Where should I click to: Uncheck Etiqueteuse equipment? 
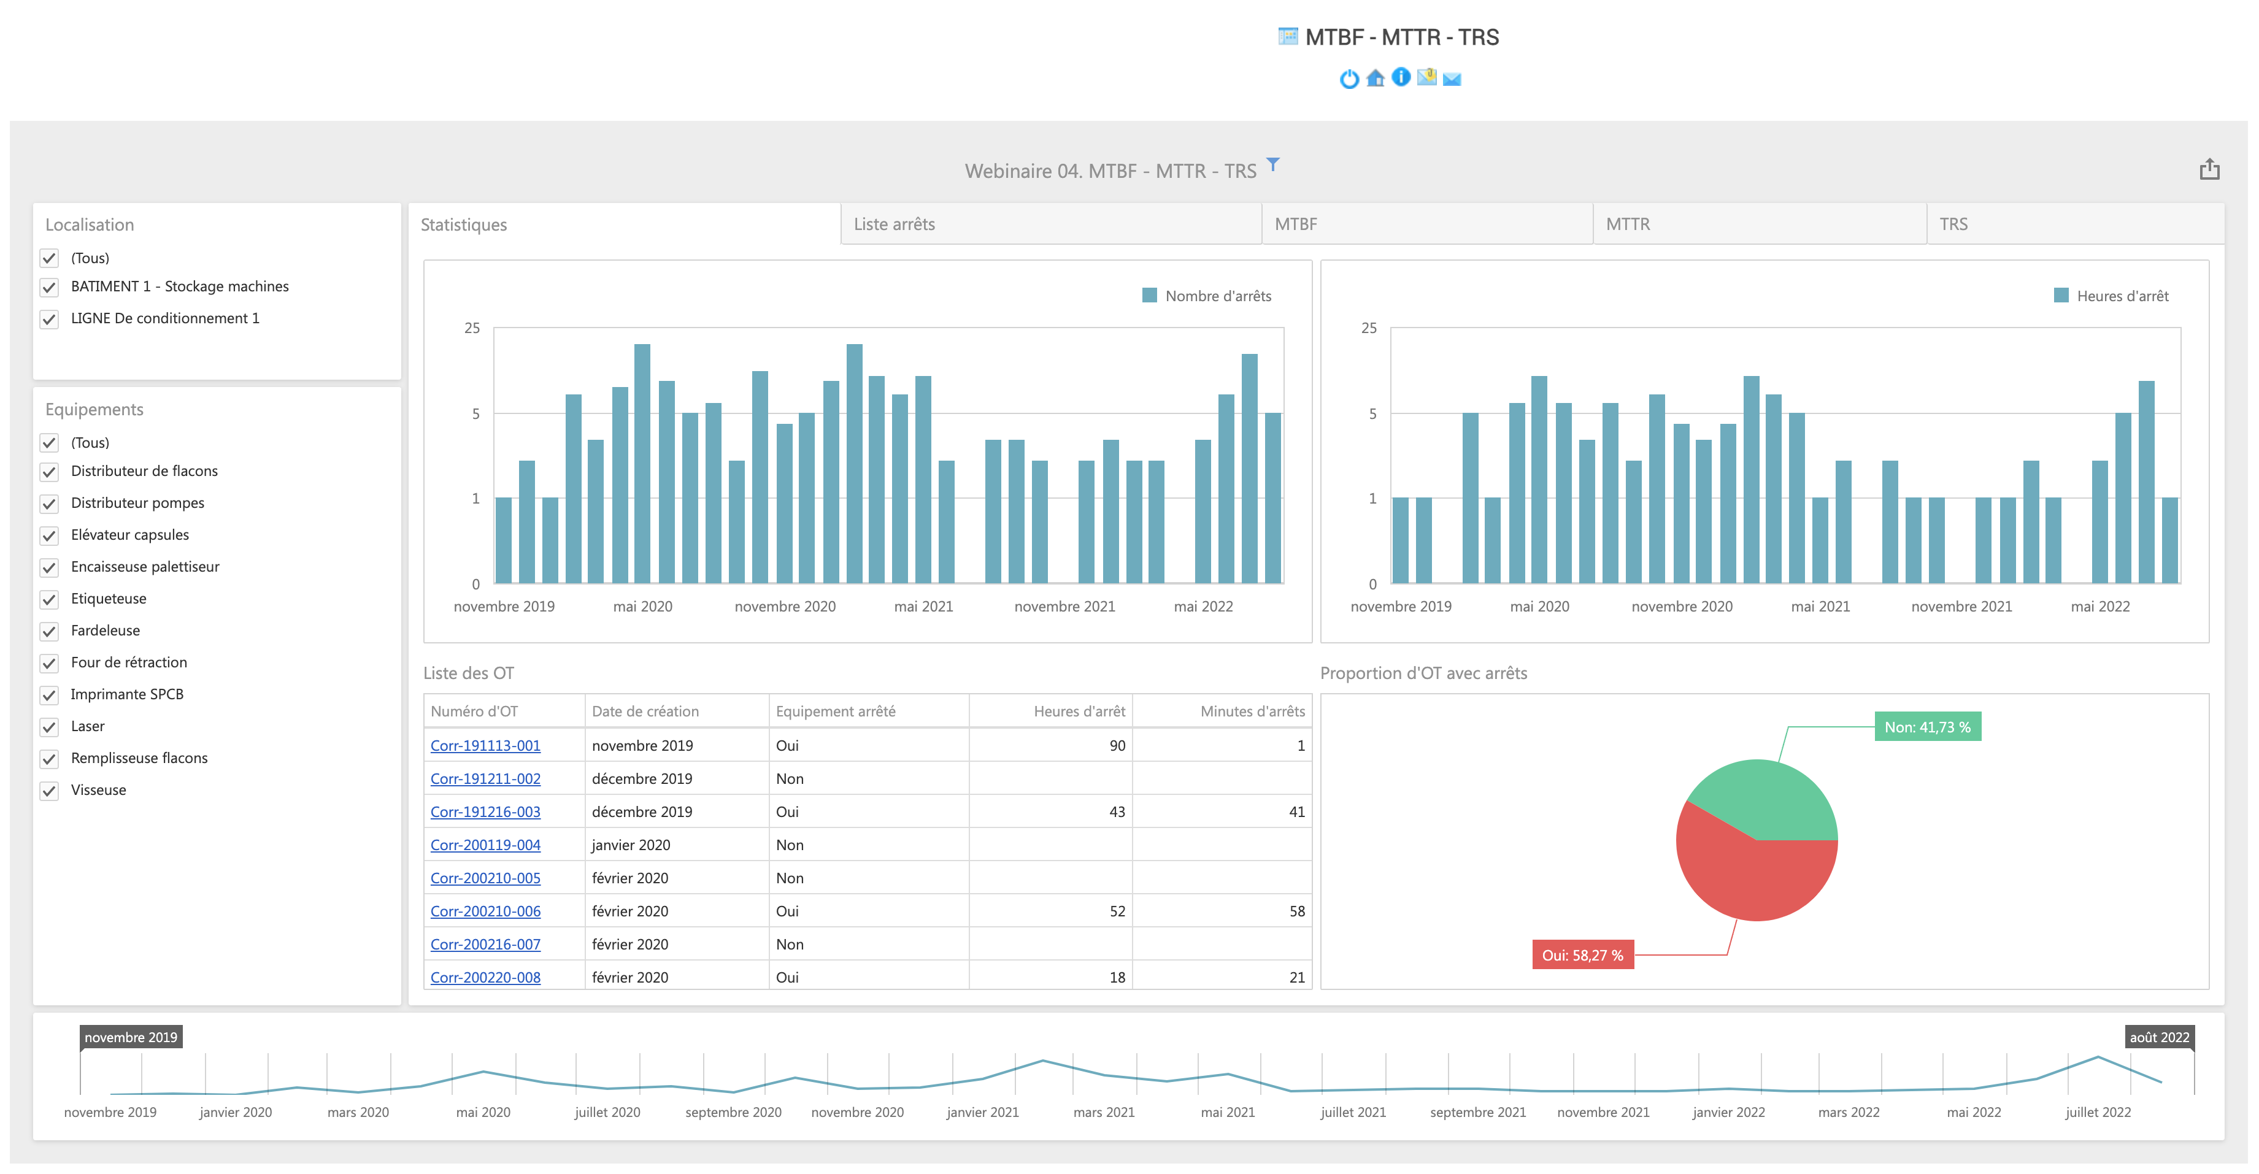pyautogui.click(x=50, y=599)
